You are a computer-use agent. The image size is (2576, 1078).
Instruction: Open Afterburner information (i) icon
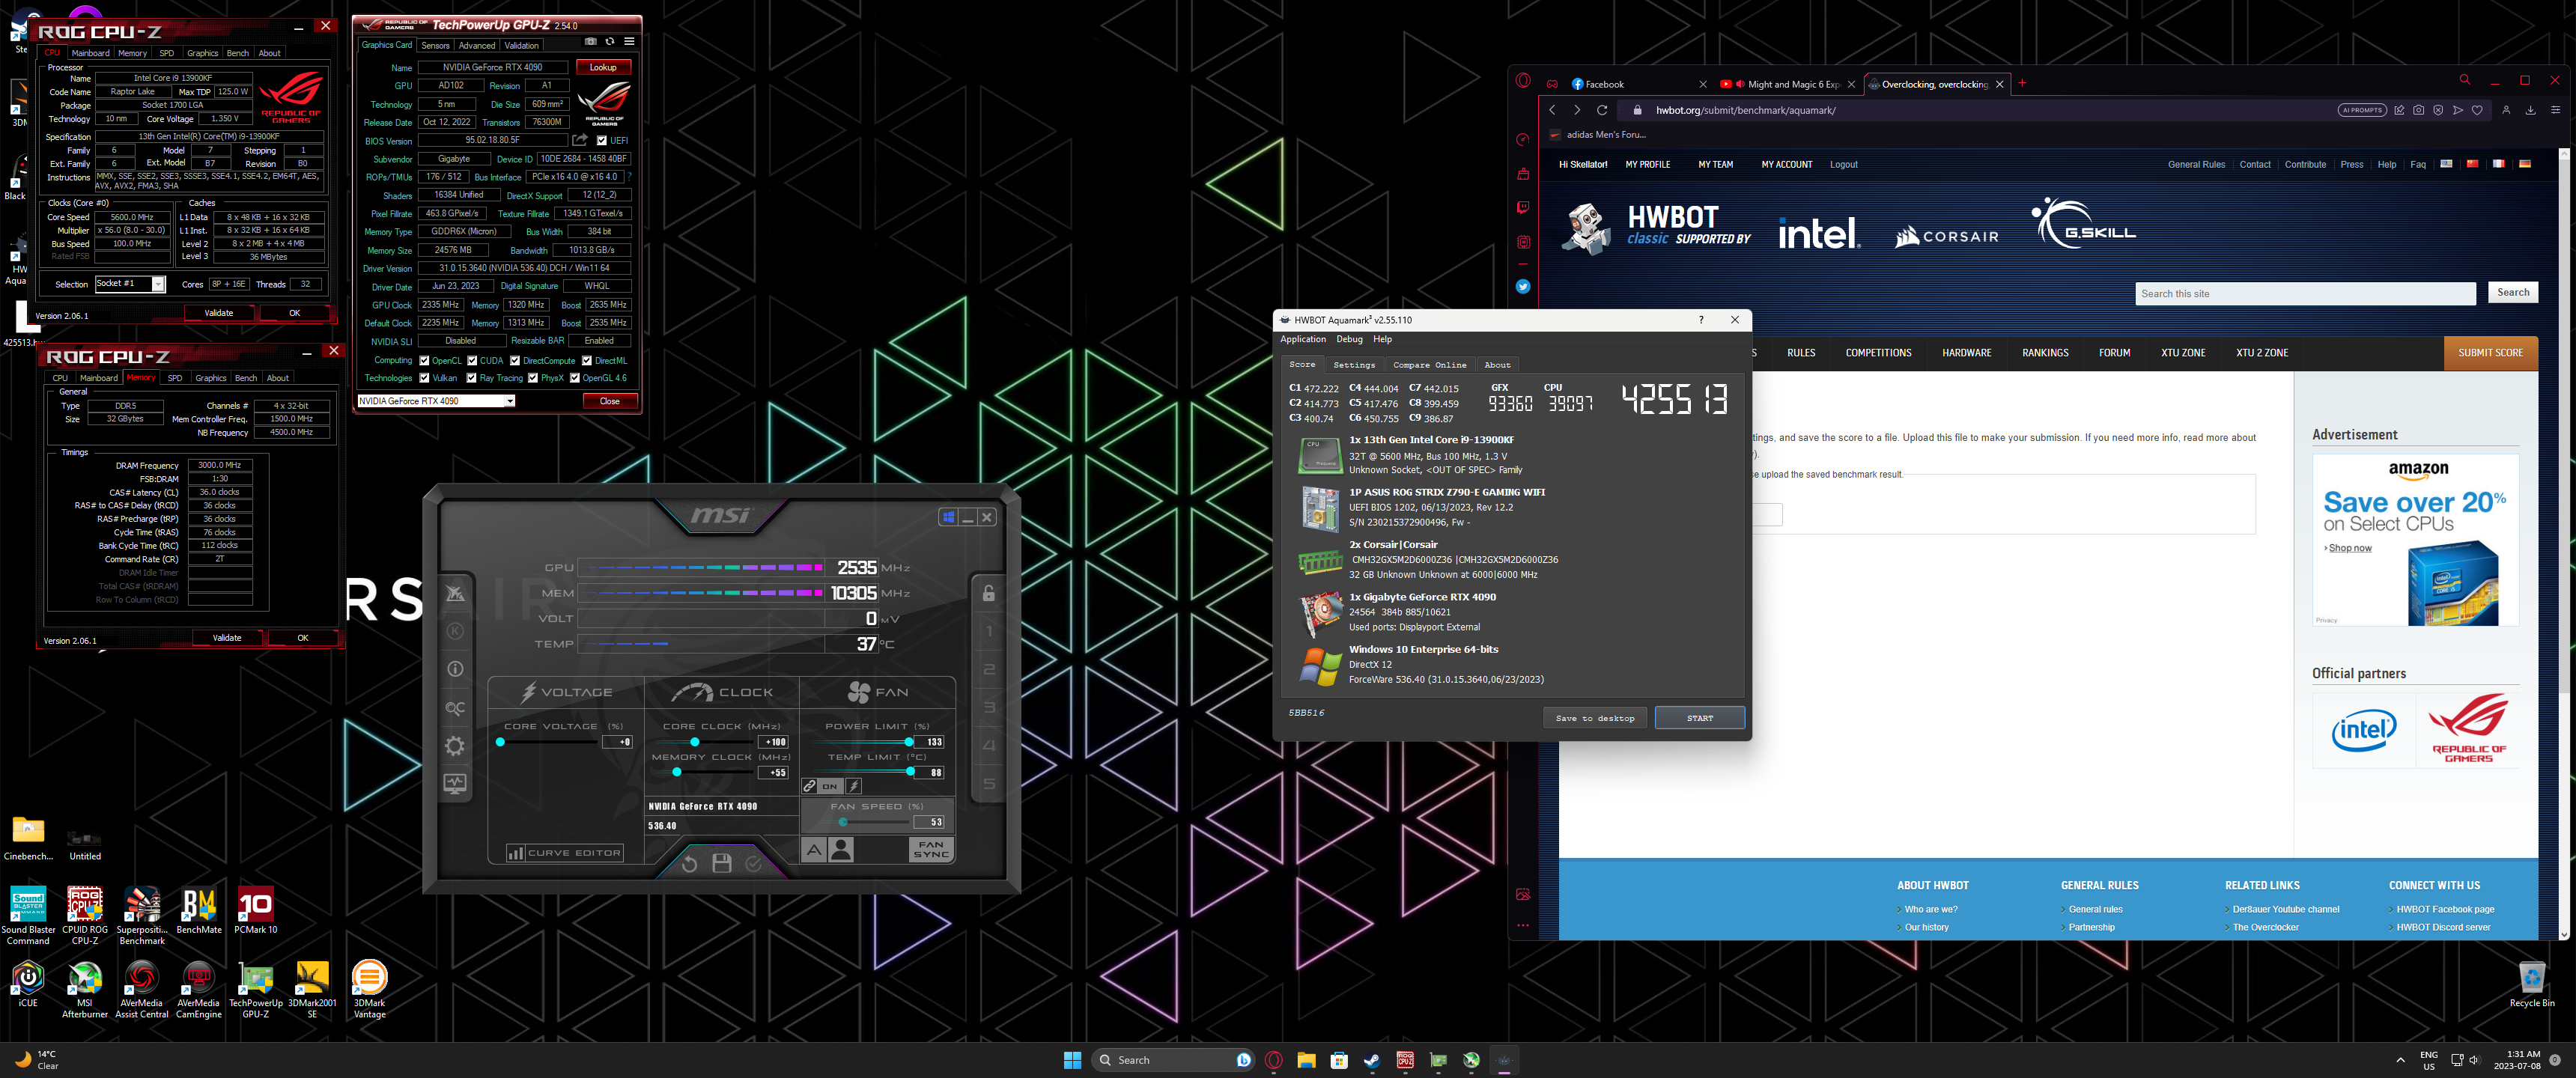pyautogui.click(x=455, y=669)
